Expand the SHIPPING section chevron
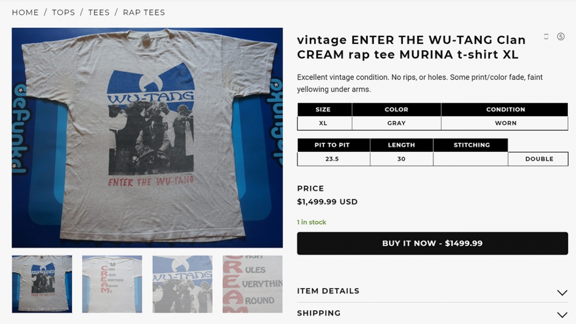Image resolution: width=576 pixels, height=324 pixels. click(x=562, y=315)
